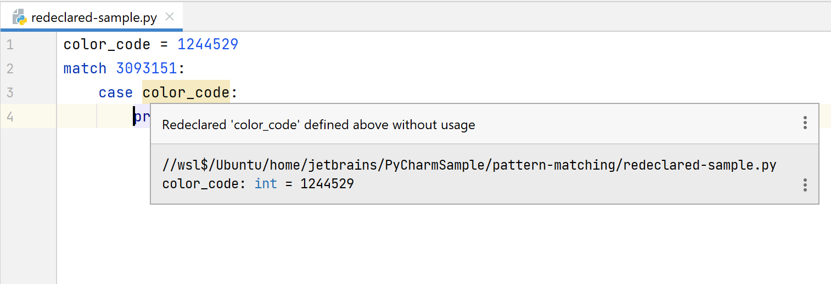The height and width of the screenshot is (284, 831).
Task: Click the Python file icon in the tab
Action: [x=20, y=17]
